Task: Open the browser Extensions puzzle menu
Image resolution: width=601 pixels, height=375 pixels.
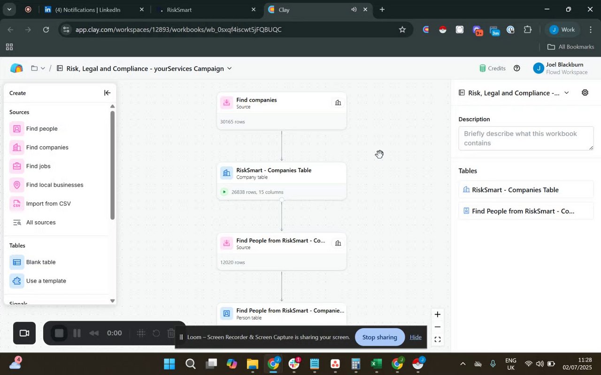Action: (x=527, y=30)
